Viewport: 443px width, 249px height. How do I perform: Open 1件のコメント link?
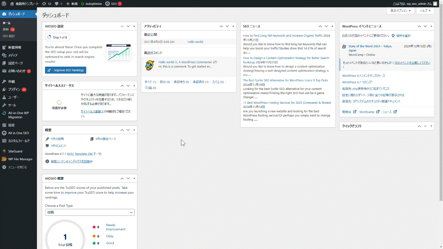click(x=58, y=146)
